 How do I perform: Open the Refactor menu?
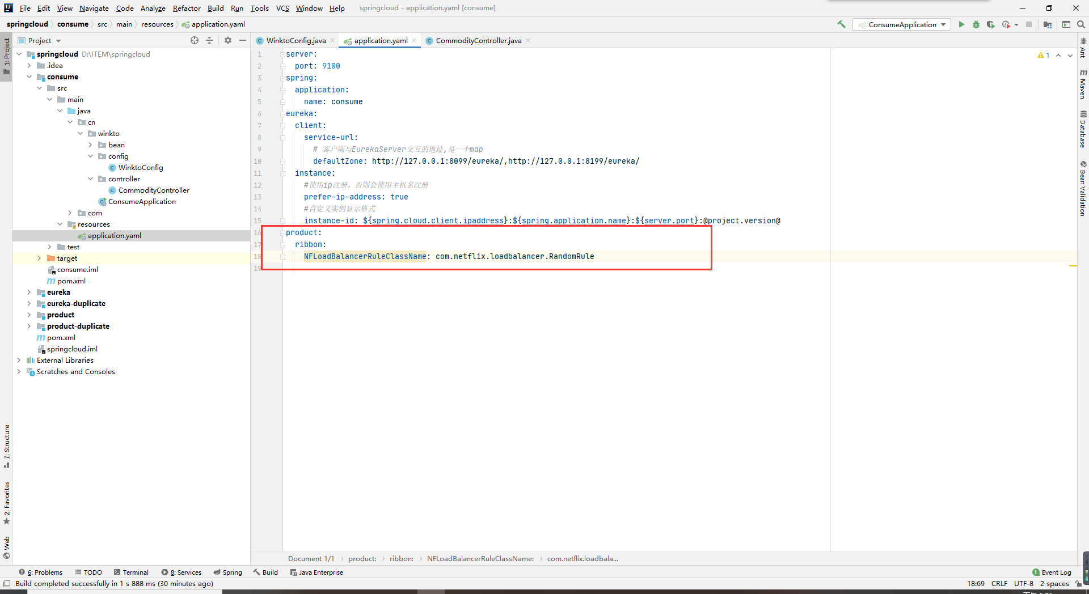pyautogui.click(x=187, y=8)
